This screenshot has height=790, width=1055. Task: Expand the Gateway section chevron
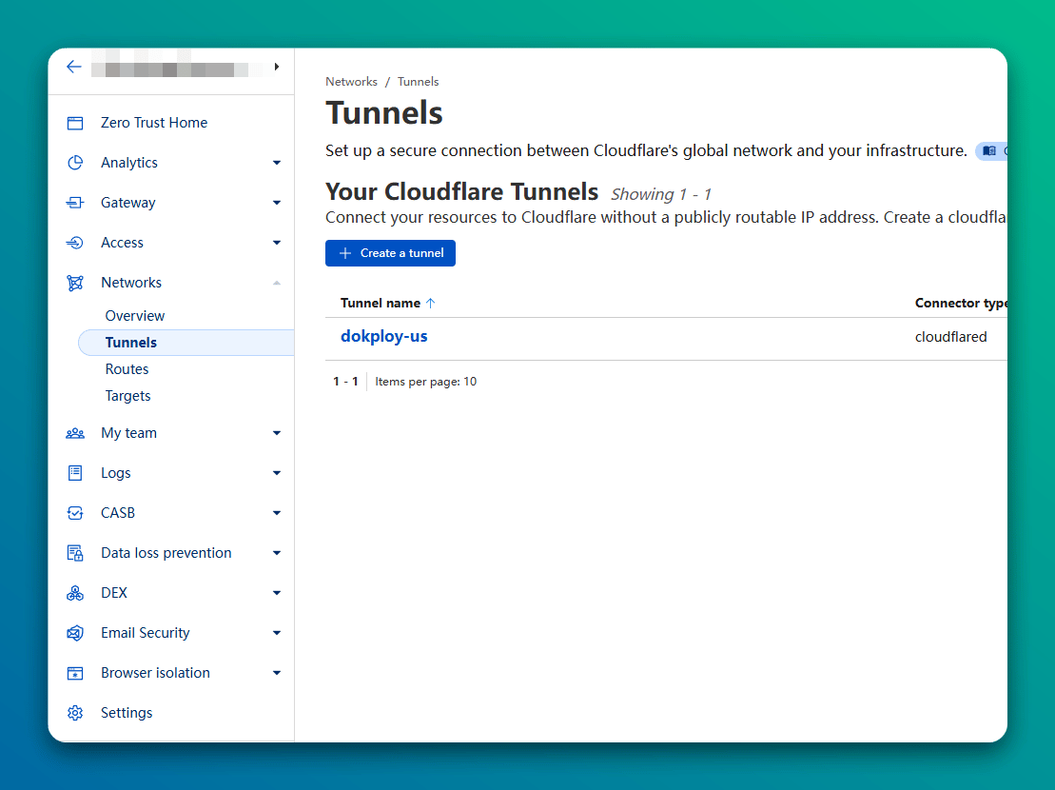(277, 203)
